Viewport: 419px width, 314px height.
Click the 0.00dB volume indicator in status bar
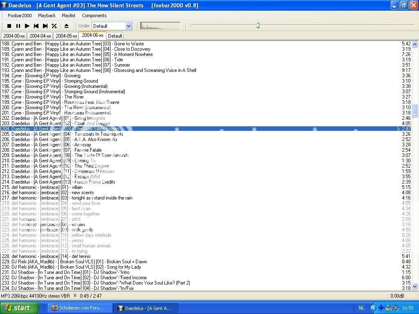pyautogui.click(x=397, y=296)
